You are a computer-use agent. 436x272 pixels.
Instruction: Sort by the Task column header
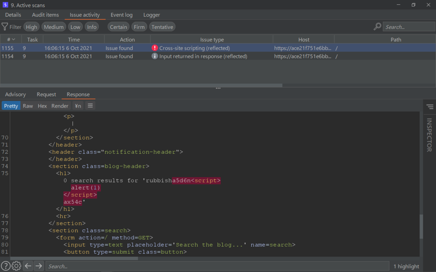click(x=32, y=40)
